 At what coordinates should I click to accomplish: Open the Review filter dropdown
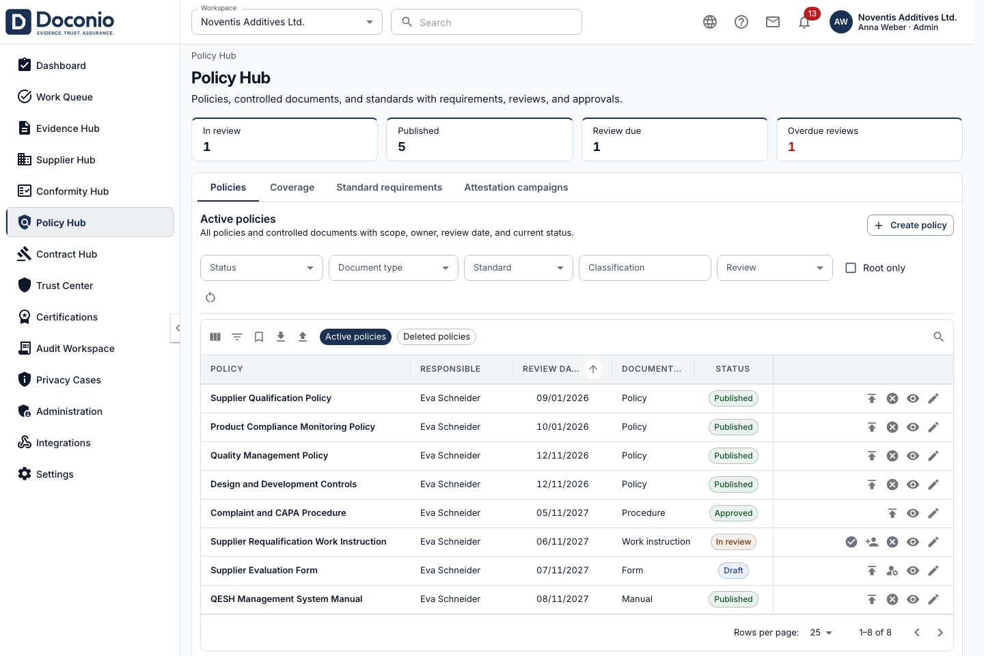tap(775, 268)
